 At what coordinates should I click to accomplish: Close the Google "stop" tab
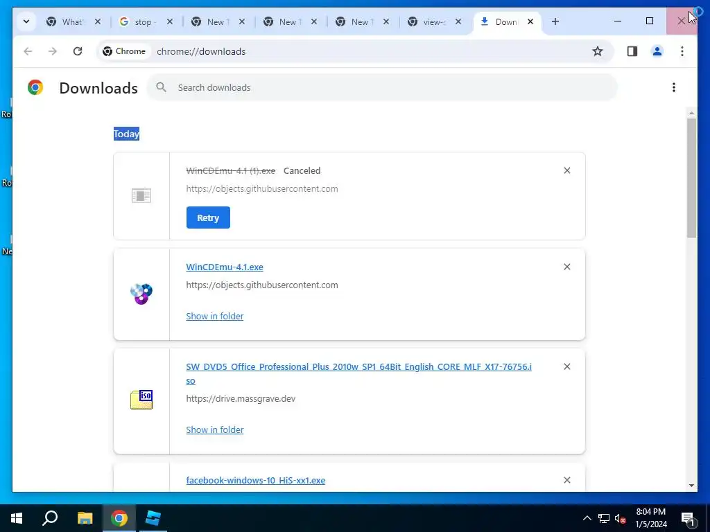pyautogui.click(x=170, y=21)
